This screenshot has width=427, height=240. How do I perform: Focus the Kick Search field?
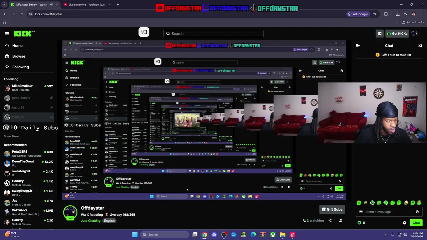pos(213,33)
